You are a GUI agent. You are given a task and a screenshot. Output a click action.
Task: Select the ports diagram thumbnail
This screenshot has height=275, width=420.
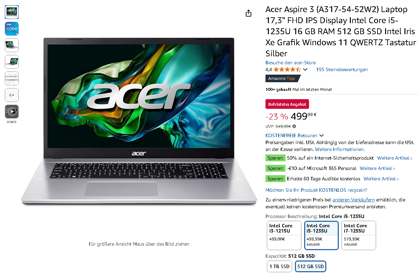click(12, 78)
